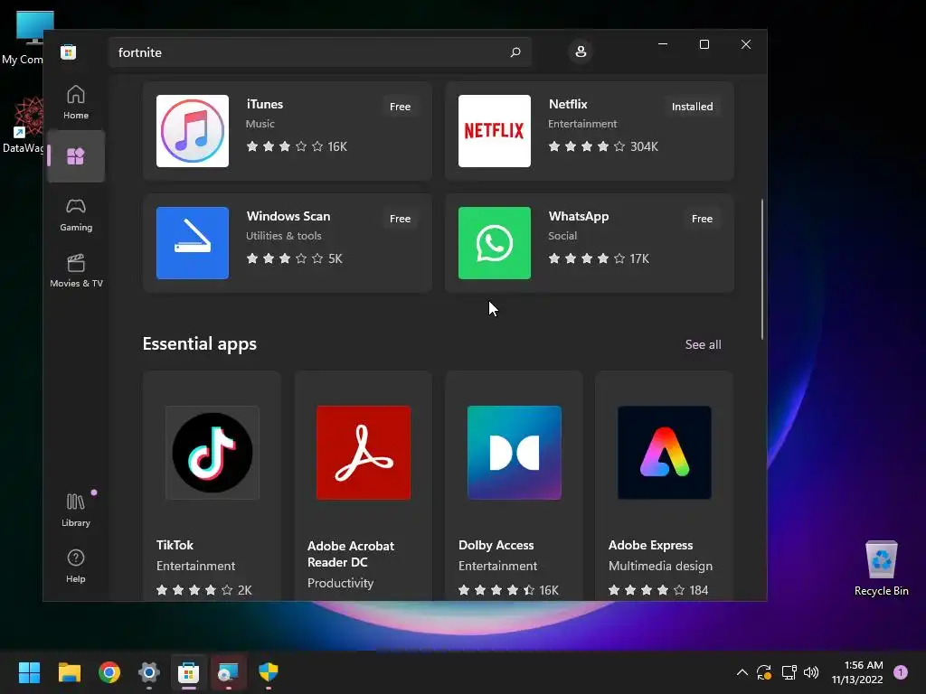Open the TikTok app thumbnail
This screenshot has height=694, width=926.
[x=212, y=453]
